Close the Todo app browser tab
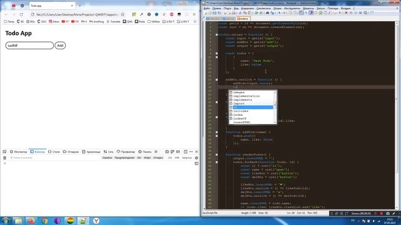 pos(72,6)
